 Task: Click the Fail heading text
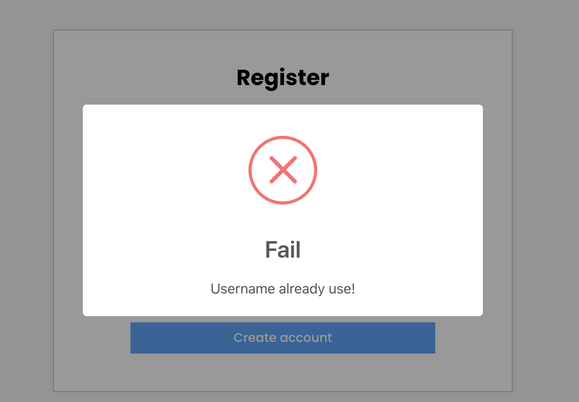pos(283,250)
